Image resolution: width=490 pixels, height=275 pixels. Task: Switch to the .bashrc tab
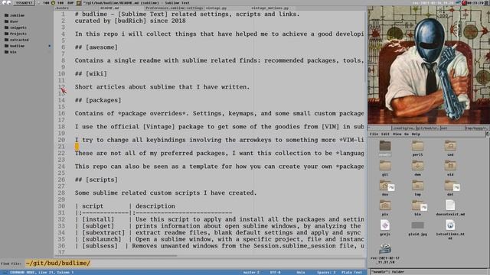click(61, 8)
